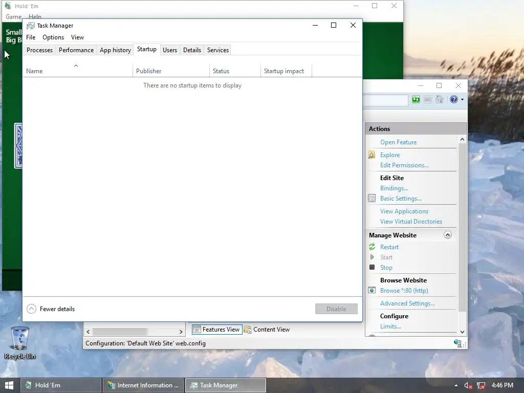The height and width of the screenshot is (393, 524).
Task: Go to the Users tab
Action: click(170, 50)
